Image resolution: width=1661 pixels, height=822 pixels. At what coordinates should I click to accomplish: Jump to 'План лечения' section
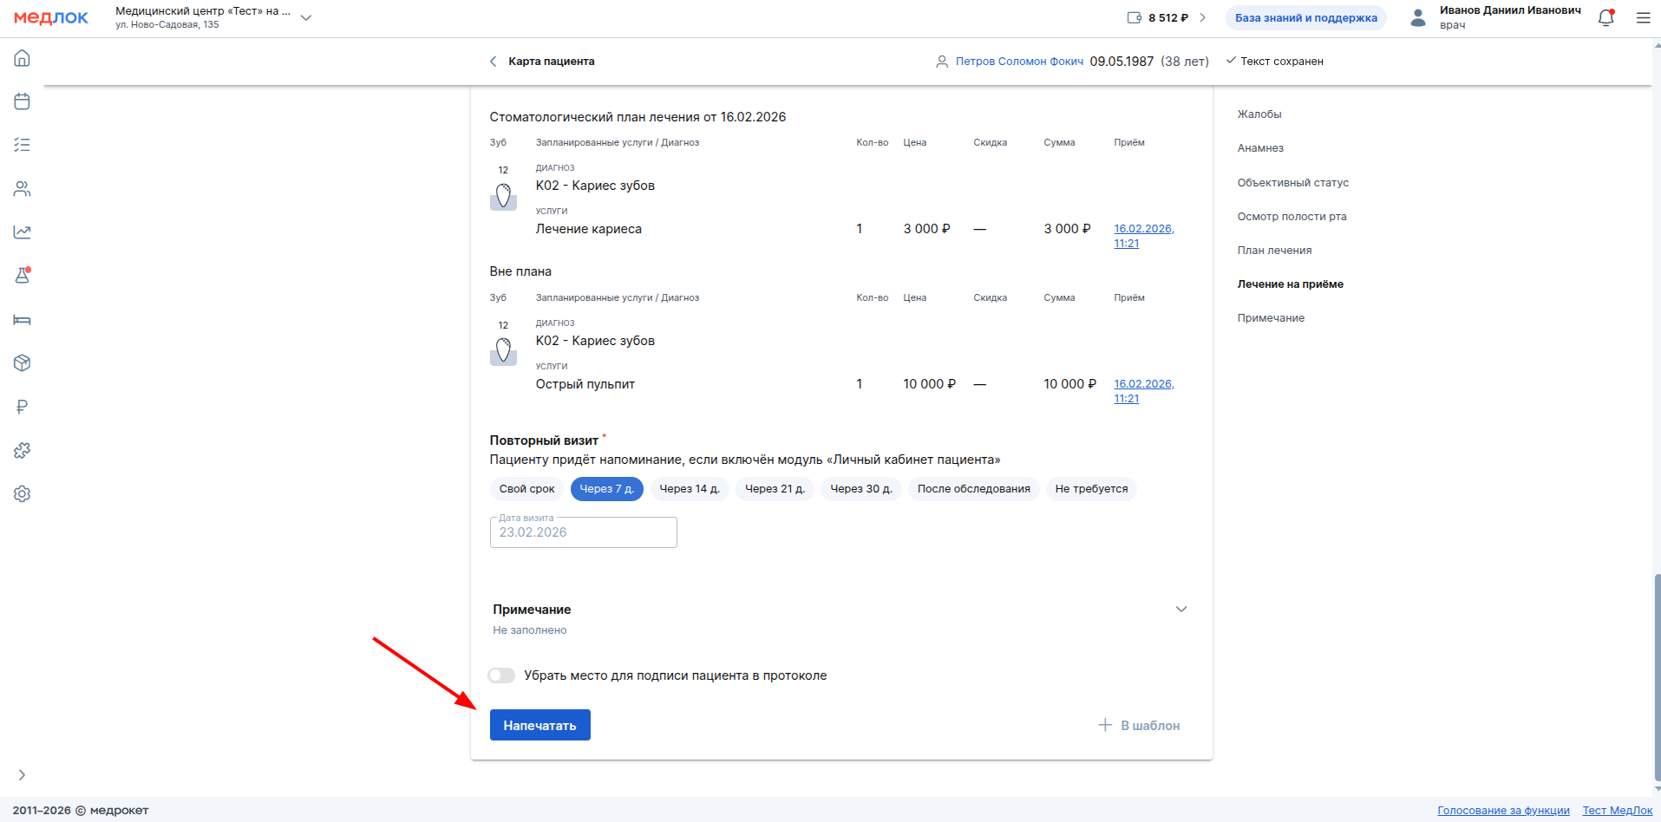tap(1273, 251)
